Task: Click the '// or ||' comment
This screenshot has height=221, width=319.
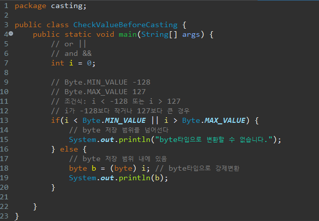Action: (x=69, y=44)
